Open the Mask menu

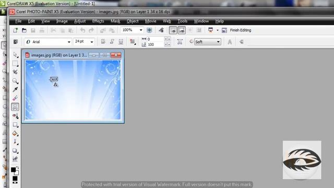(115, 21)
